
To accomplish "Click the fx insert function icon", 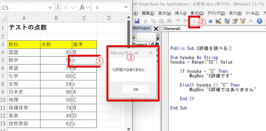I will click(82, 8).
